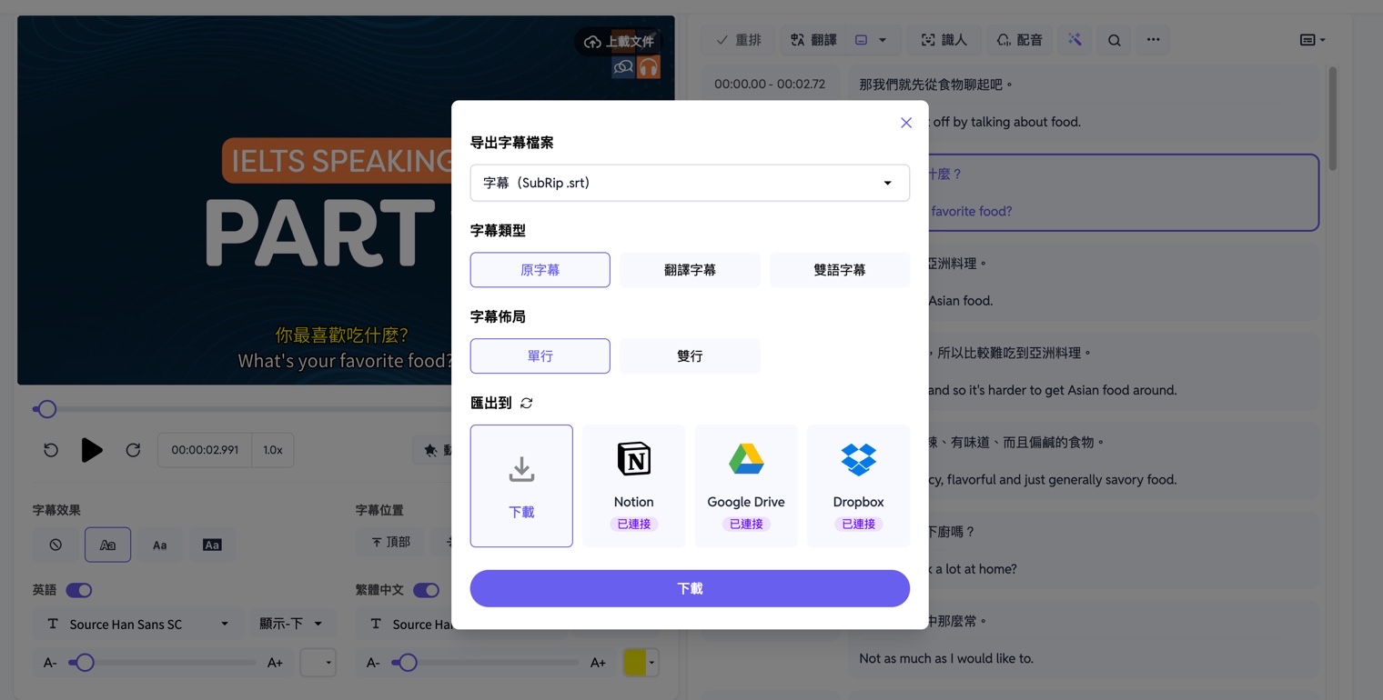Select the boxed background Aa subtitle effect

(212, 545)
